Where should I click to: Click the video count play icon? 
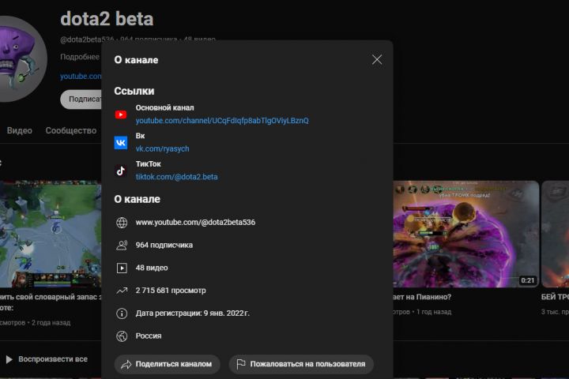pyautogui.click(x=122, y=268)
